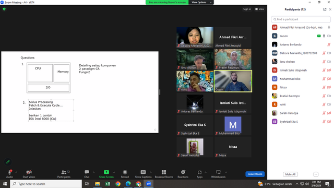
Task: Click the Sign in link
Action: [247, 9]
